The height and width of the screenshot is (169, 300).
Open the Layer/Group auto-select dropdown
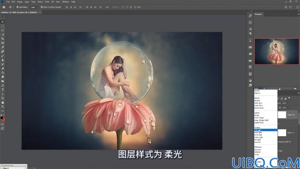click(x=34, y=7)
